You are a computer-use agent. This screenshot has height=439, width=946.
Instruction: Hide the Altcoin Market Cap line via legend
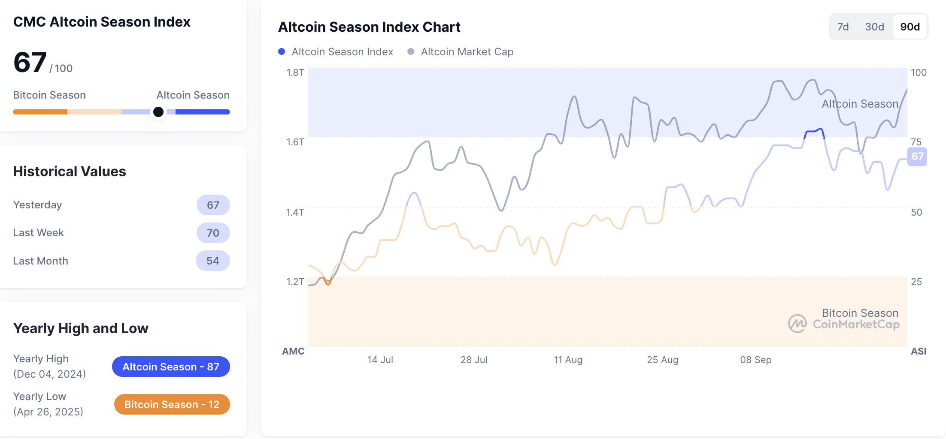[x=467, y=51]
